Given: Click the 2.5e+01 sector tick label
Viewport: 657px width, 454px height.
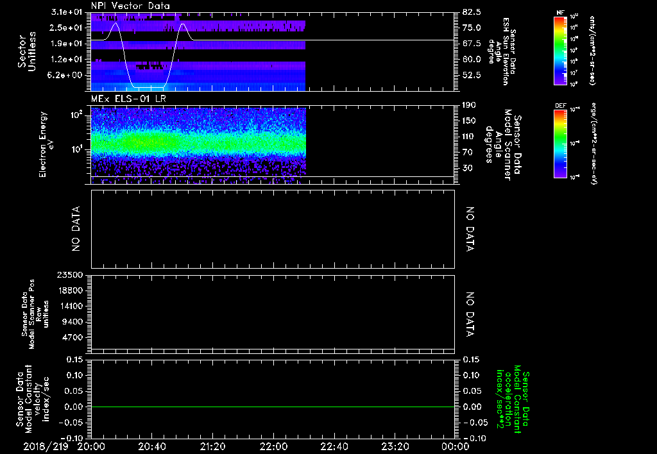Looking at the screenshot, I should pyautogui.click(x=67, y=28).
